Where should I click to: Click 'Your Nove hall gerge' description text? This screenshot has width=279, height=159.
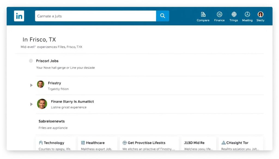65,68
